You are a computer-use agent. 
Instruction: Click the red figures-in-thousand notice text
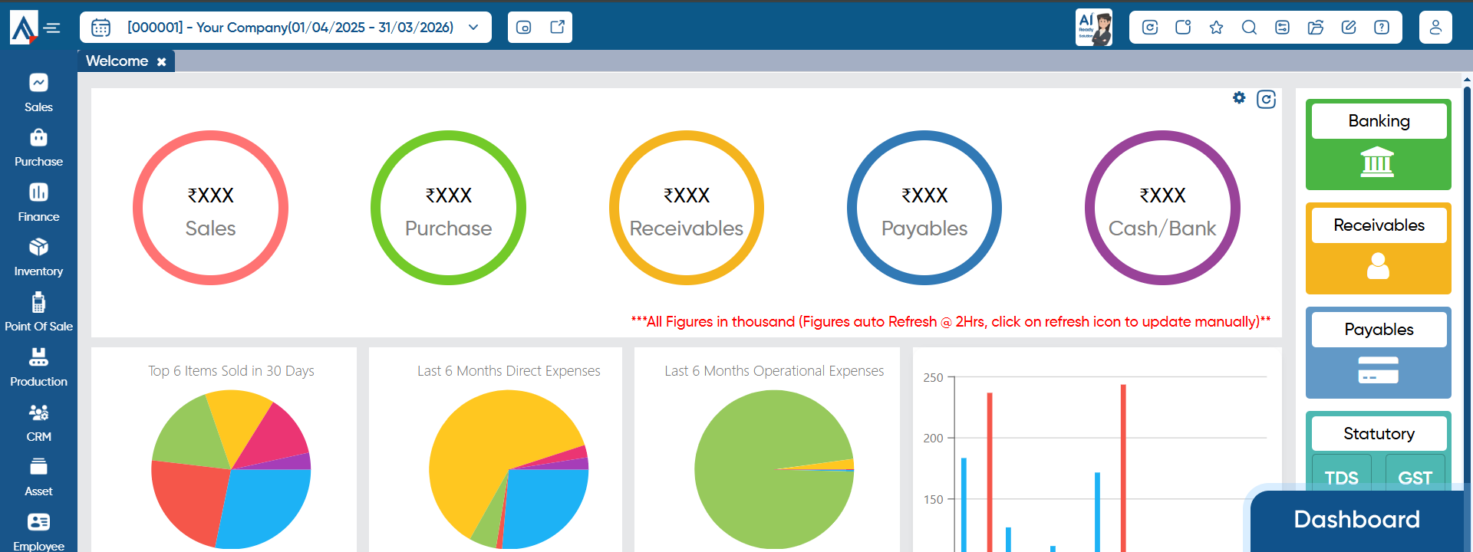[x=951, y=322]
